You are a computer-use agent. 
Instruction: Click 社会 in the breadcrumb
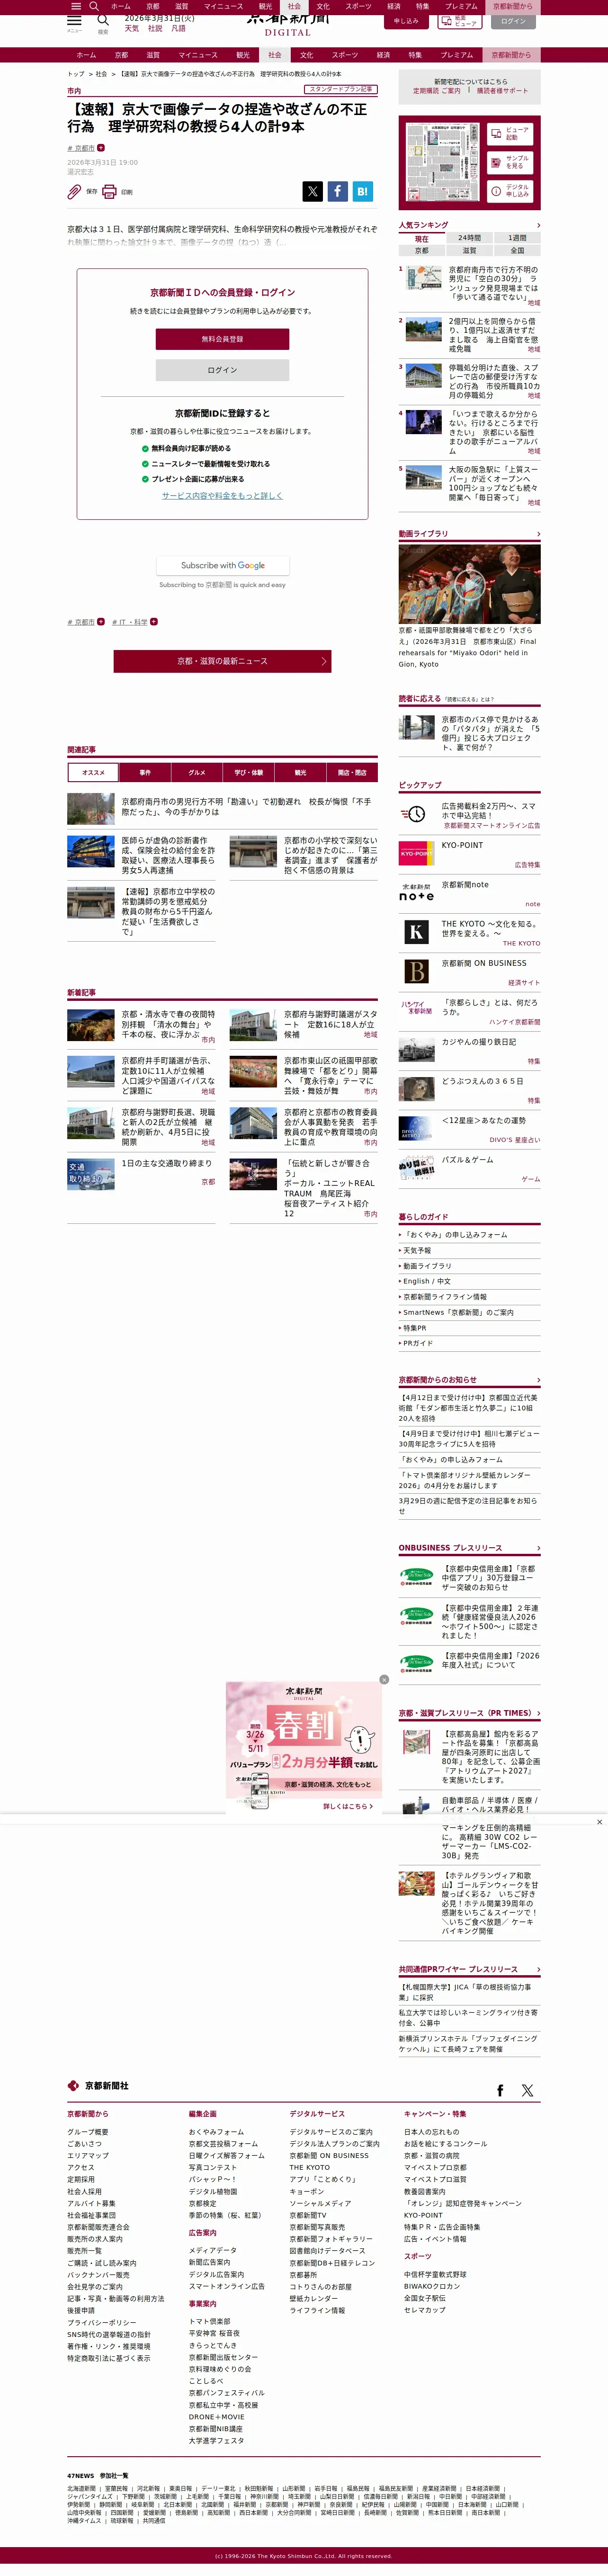coord(101,74)
